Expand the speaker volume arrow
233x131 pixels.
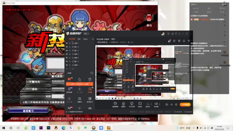coord(160,104)
